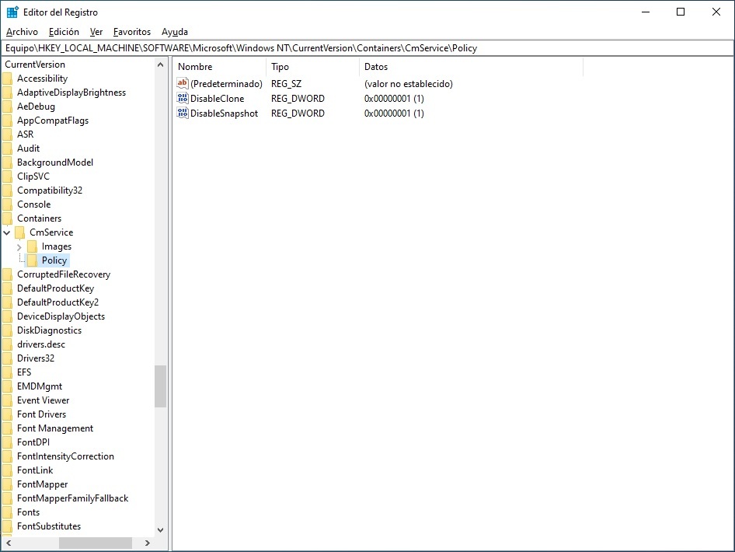Viewport: 735px width, 552px height.
Task: Sort values by the Tipo column header
Action: coord(312,67)
